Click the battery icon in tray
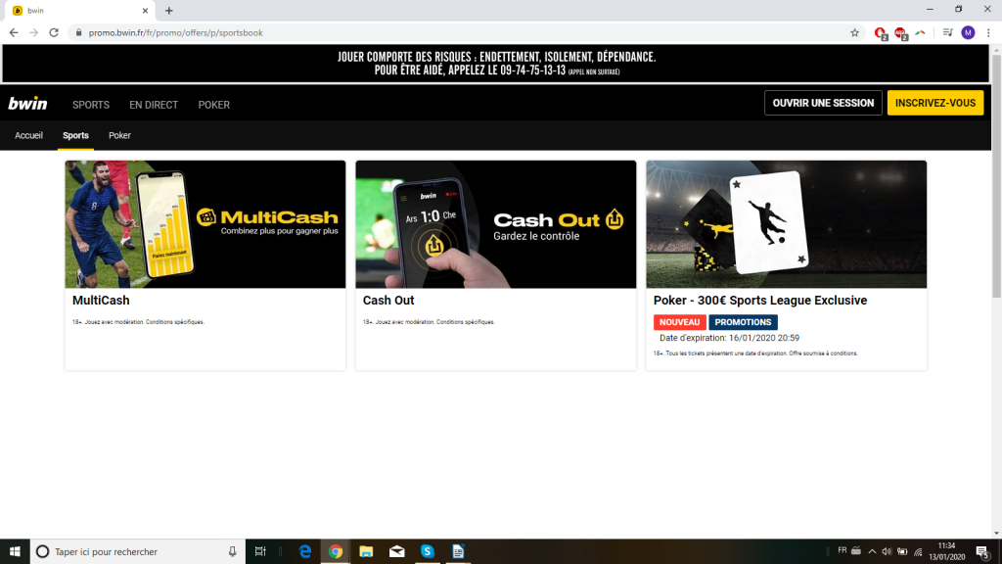 pyautogui.click(x=902, y=551)
